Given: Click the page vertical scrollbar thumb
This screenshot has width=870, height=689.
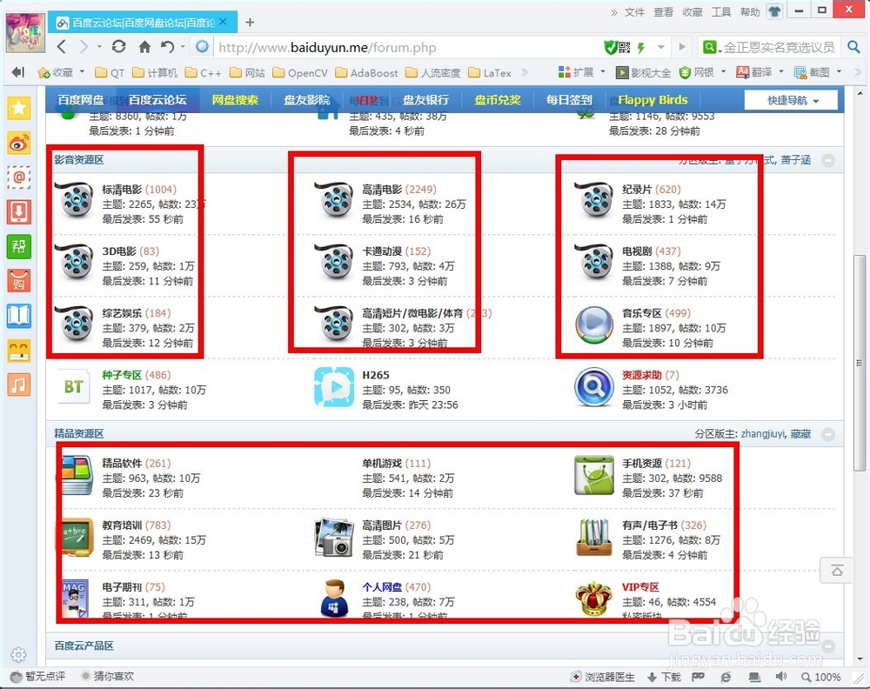Looking at the screenshot, I should tap(860, 364).
